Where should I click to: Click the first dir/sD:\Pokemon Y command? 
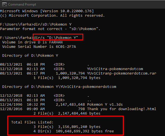(52, 24)
